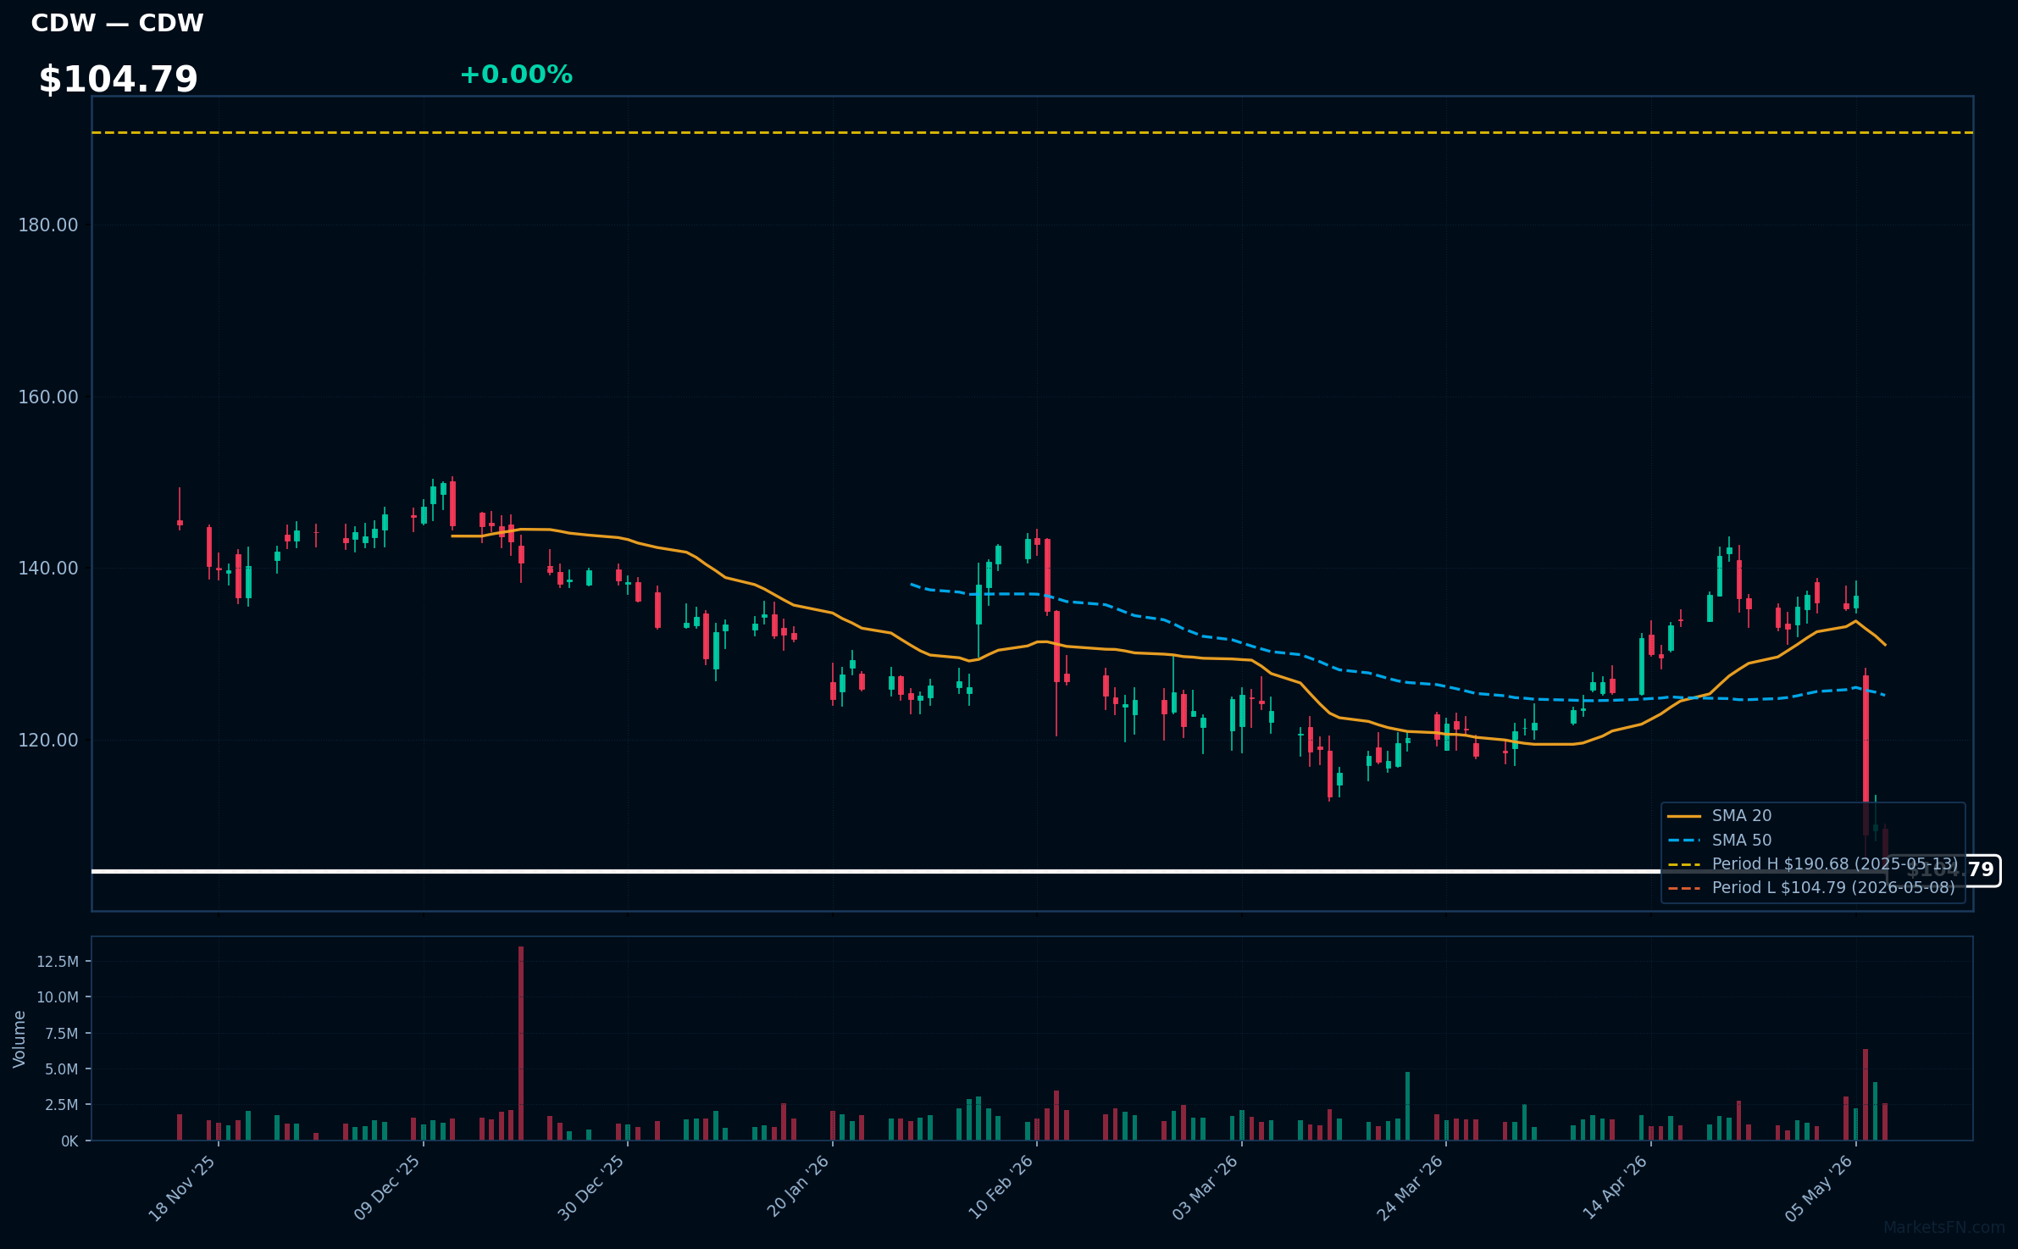This screenshot has height=1249, width=2018.
Task: Click the $104.79 current price heading
Action: pos(118,80)
